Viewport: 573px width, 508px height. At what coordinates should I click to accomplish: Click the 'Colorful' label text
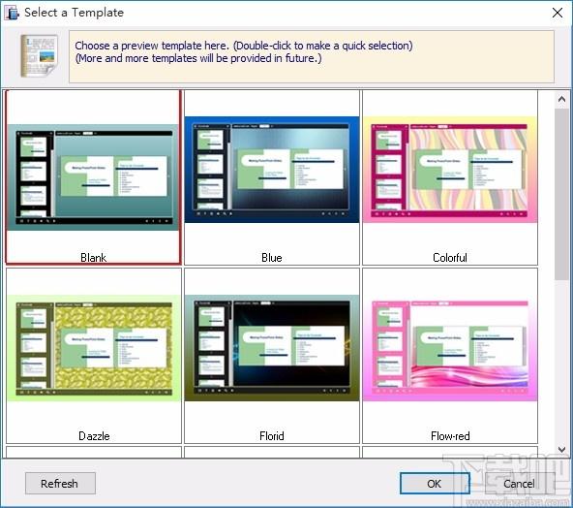click(450, 258)
